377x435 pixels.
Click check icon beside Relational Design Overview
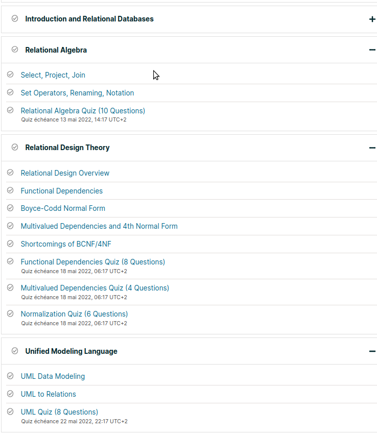pos(10,173)
